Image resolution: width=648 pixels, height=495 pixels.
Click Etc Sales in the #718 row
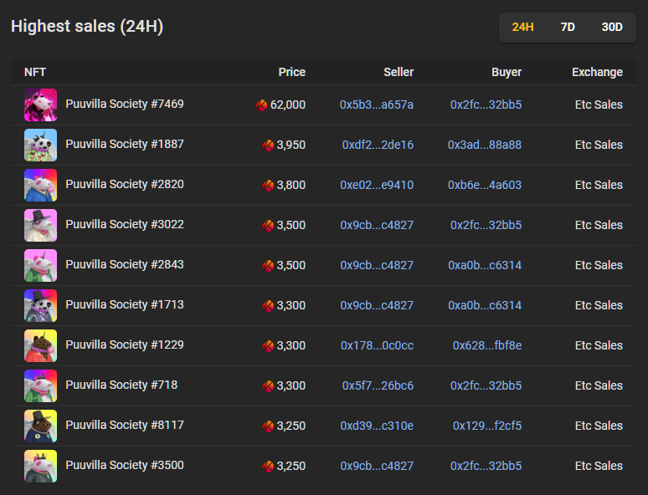599,385
